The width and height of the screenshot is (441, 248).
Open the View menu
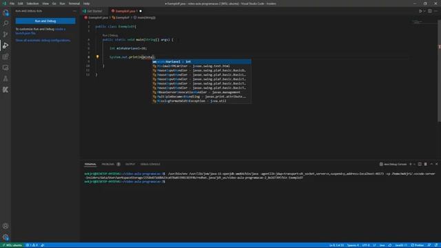coord(45,3)
